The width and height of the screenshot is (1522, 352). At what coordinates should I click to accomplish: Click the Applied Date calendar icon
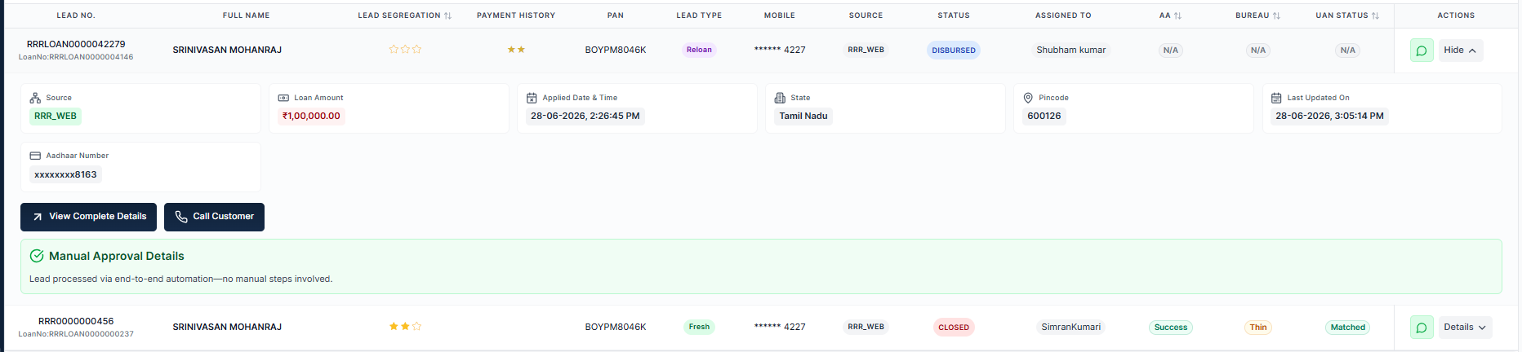pos(532,98)
